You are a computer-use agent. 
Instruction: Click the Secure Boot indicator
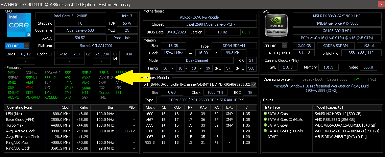[337, 79]
